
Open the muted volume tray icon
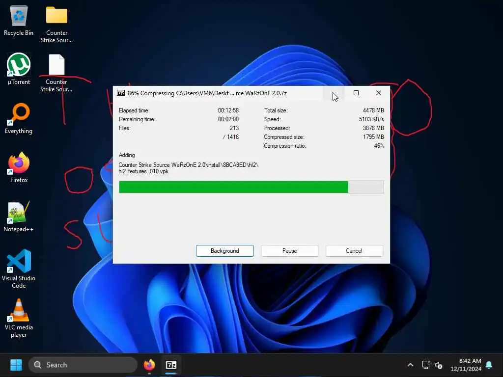coord(439,365)
